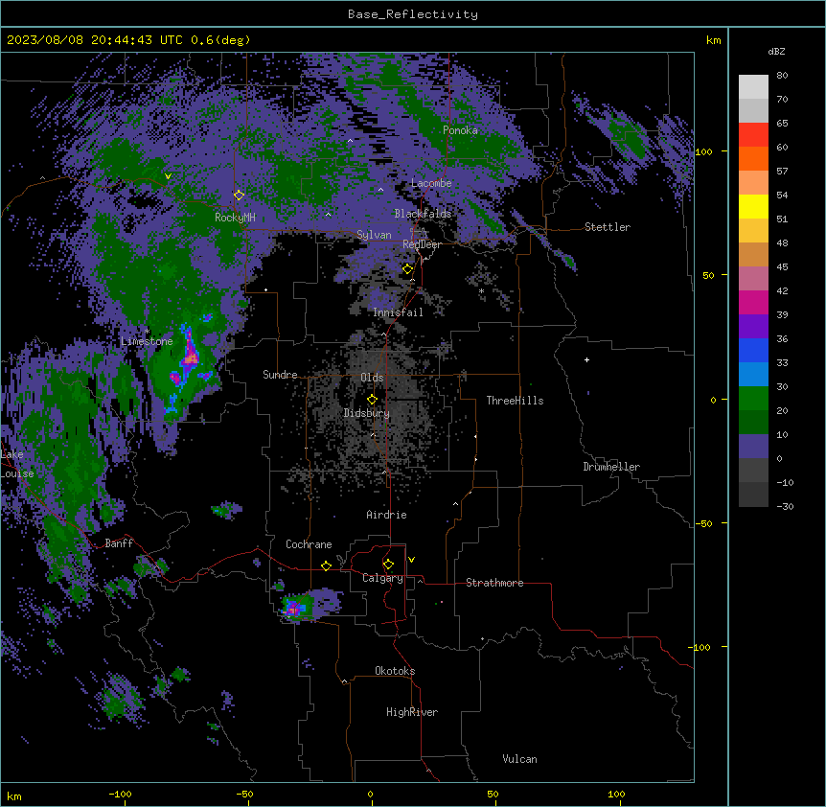The height and width of the screenshot is (807, 826).
Task: Select the Olds city label
Action: tap(372, 378)
